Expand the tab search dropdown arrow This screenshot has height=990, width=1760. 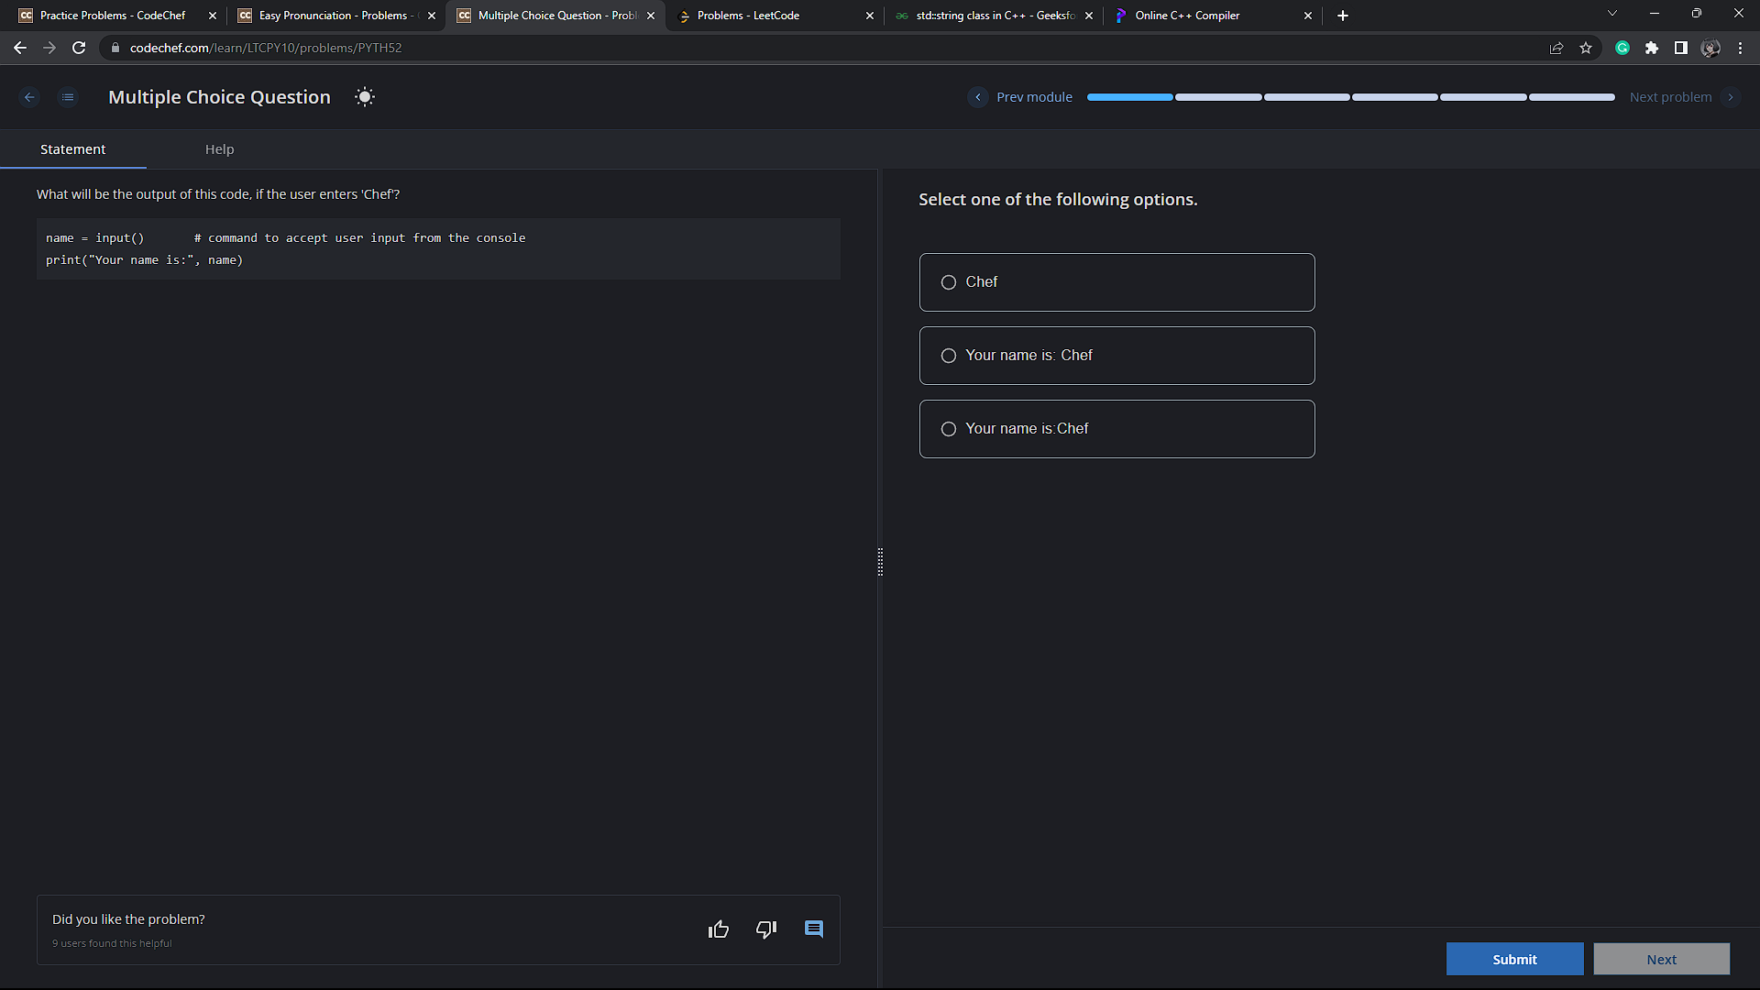pos(1612,14)
